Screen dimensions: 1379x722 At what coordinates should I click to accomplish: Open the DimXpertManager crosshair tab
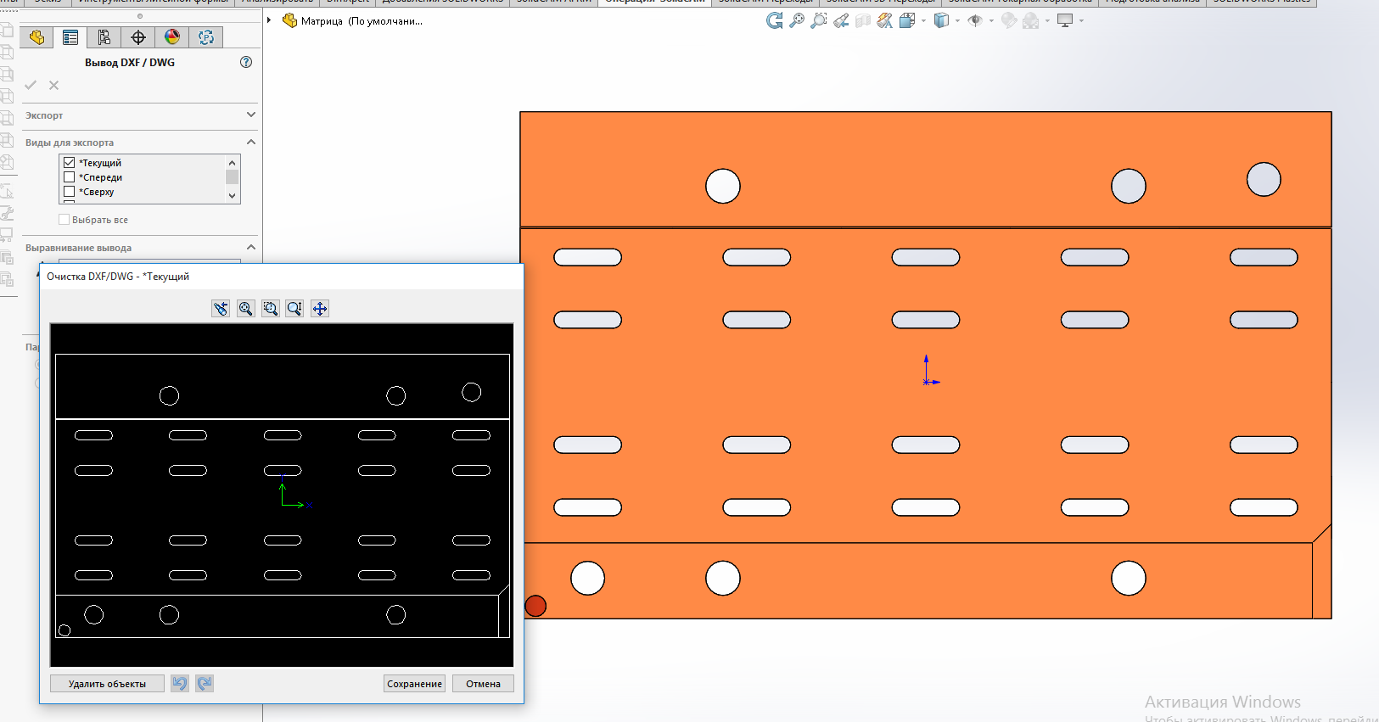coord(138,37)
